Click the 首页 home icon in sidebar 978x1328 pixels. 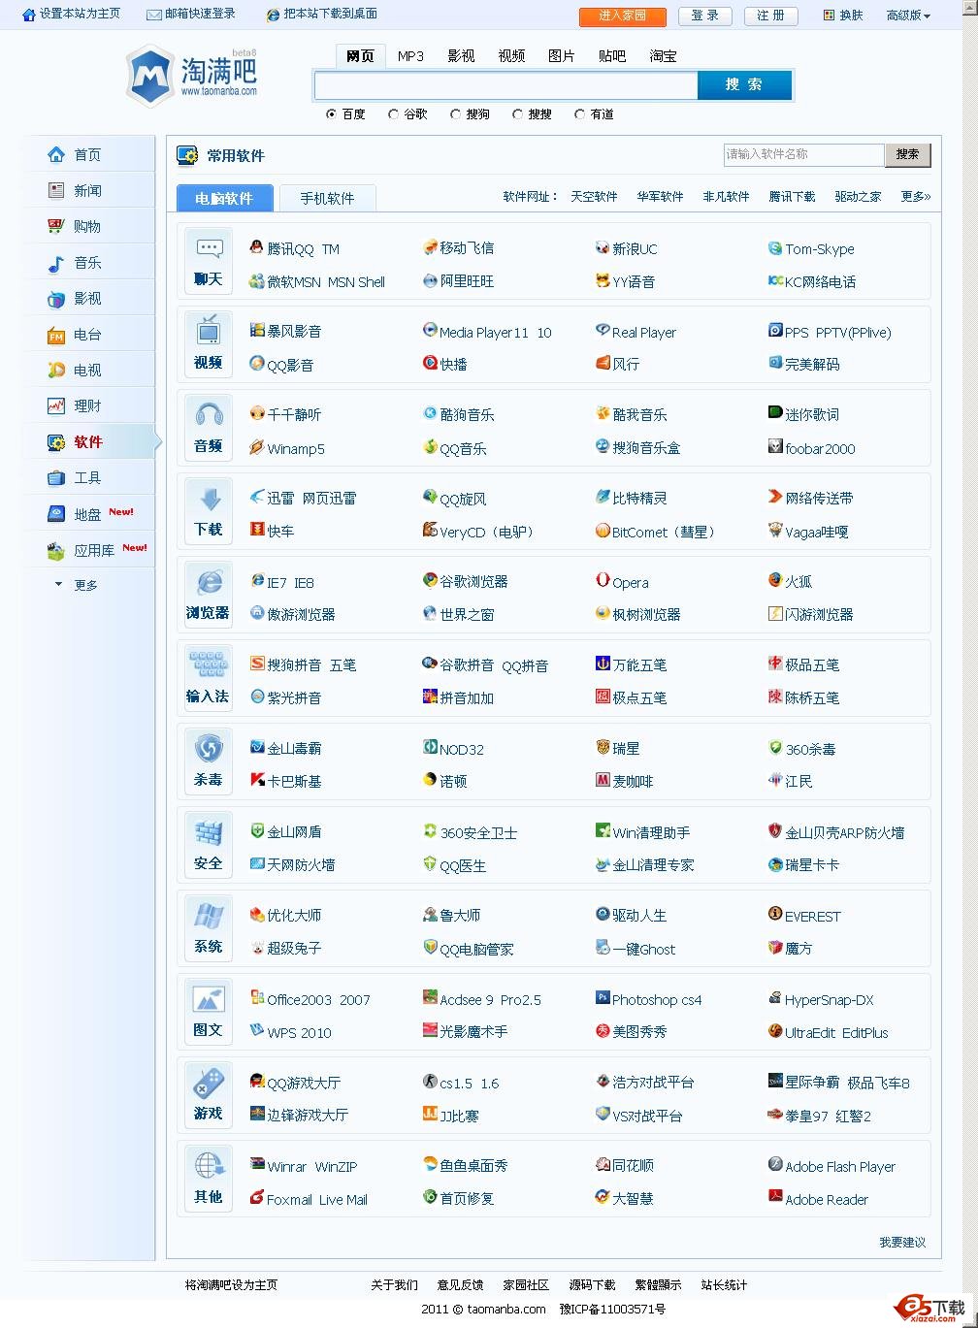tap(56, 154)
